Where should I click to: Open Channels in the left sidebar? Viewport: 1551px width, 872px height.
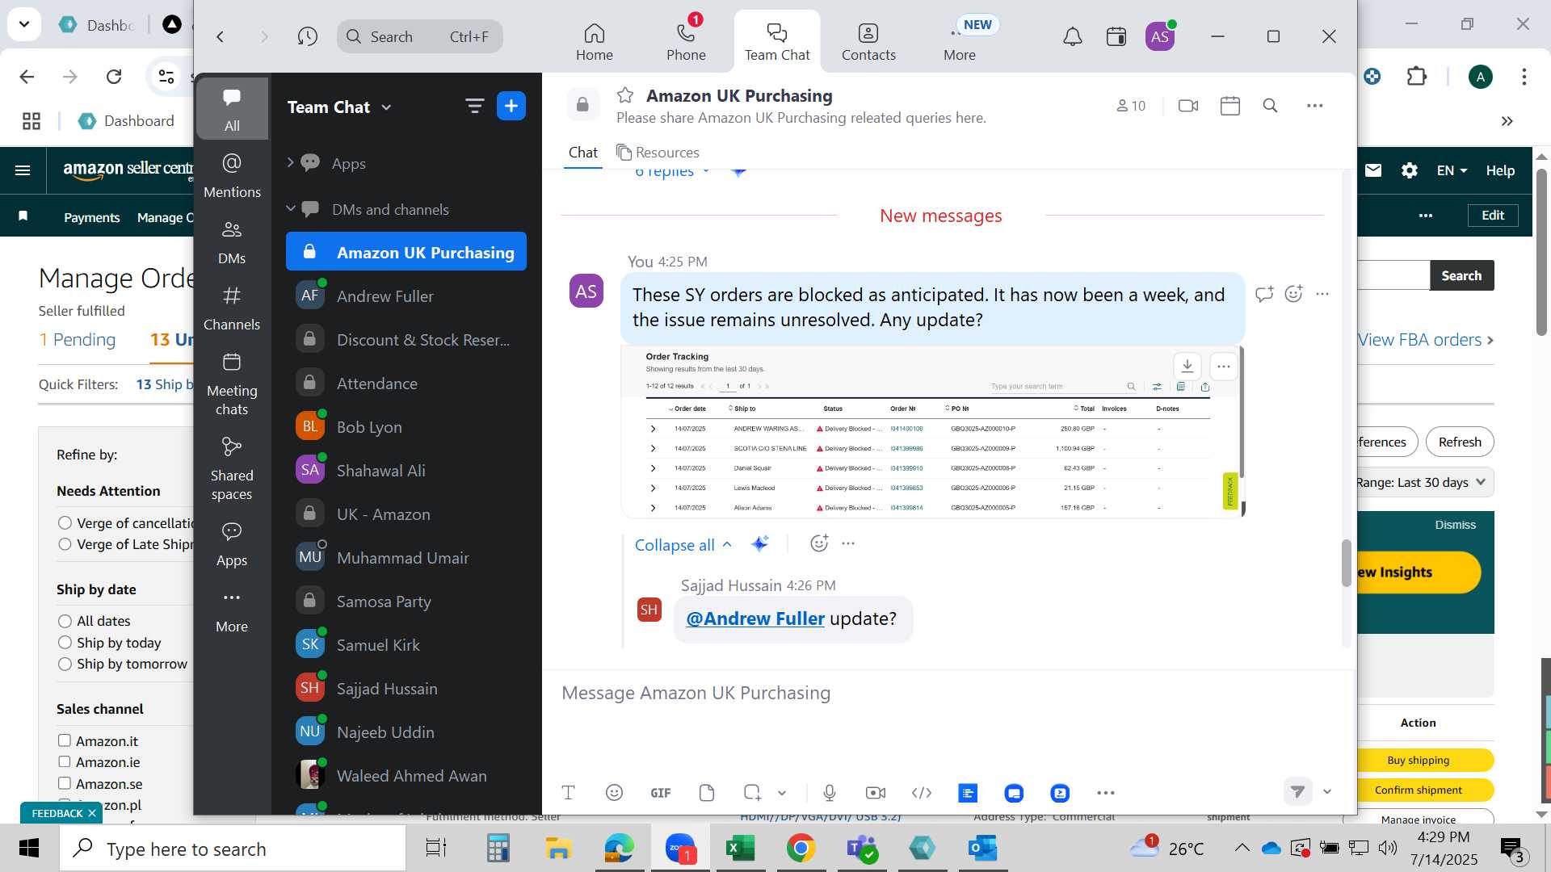[x=232, y=308]
